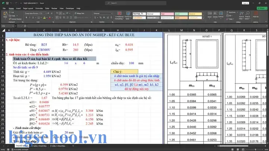Image resolution: width=269 pixels, height=151 pixels.
Task: Apply Percent Style number format
Action: tap(101, 18)
